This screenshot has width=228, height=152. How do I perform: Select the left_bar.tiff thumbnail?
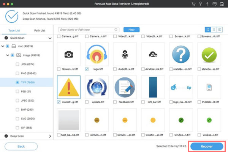pos(153,87)
